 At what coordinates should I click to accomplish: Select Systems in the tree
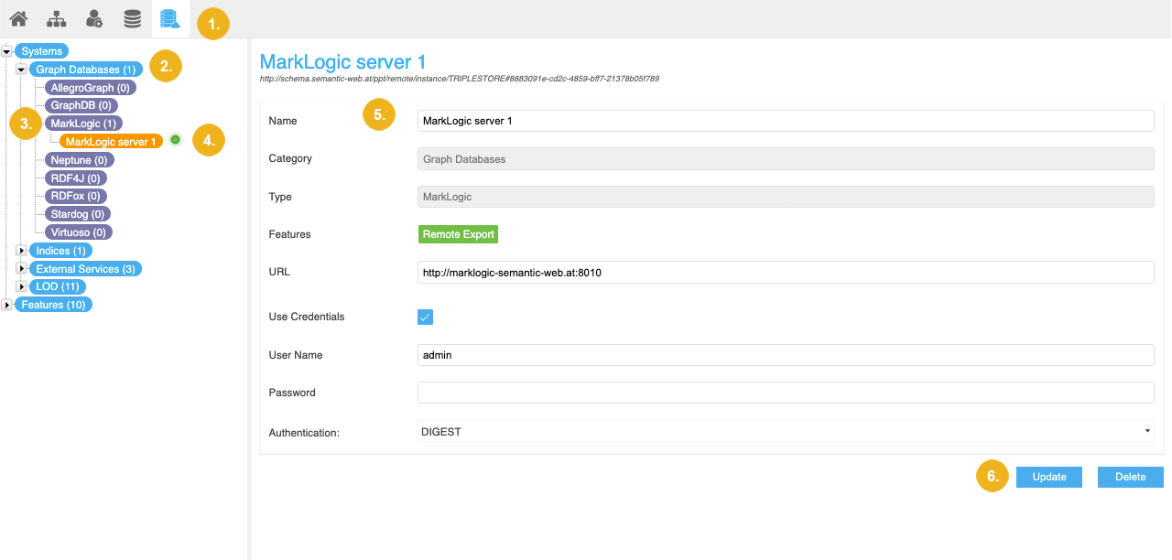(42, 51)
